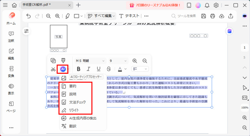This screenshot has height=136, width=250.
Task: Cut selection with scissors icon
Action: click(x=53, y=69)
